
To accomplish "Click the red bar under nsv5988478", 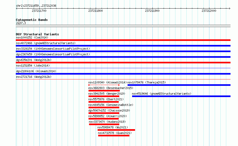I will (x=116, y=130).
